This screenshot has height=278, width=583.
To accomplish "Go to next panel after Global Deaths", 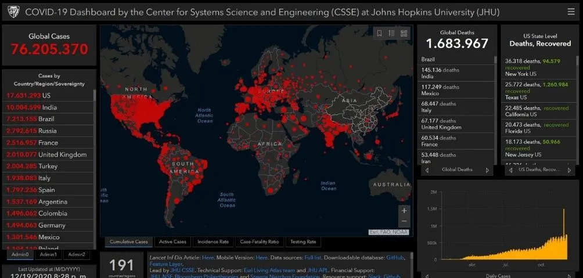I will click(x=487, y=170).
